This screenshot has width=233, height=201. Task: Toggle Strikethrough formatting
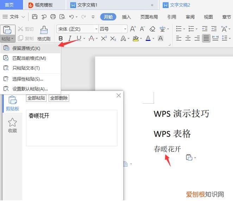pyautogui.click(x=91, y=38)
